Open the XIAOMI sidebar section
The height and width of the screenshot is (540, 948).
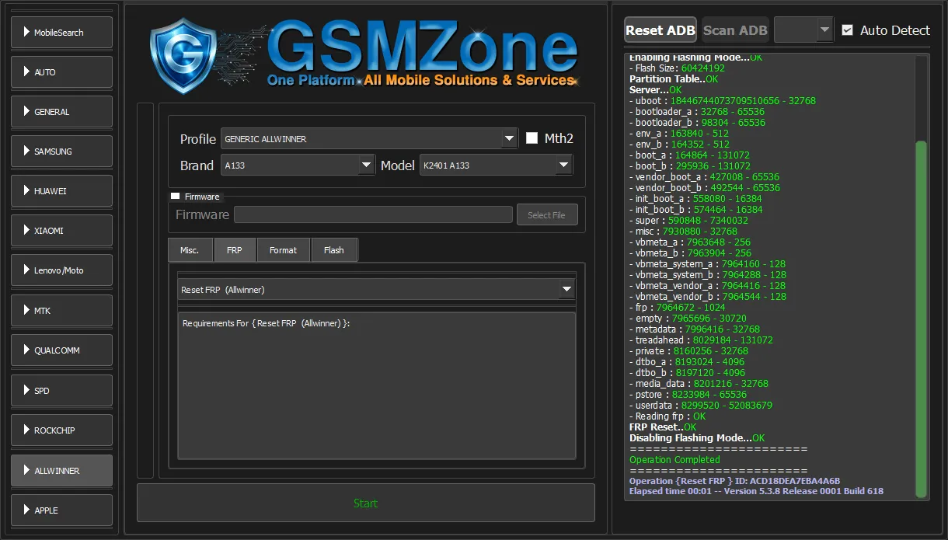(x=61, y=231)
